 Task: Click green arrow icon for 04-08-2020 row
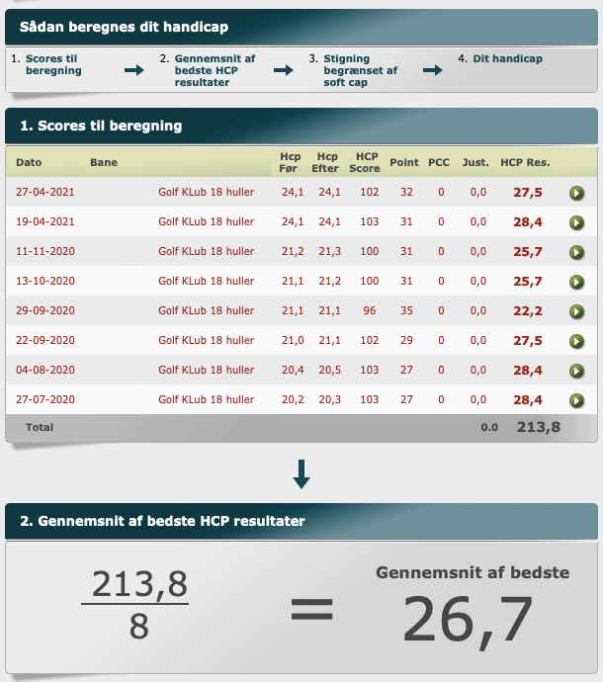(x=576, y=371)
